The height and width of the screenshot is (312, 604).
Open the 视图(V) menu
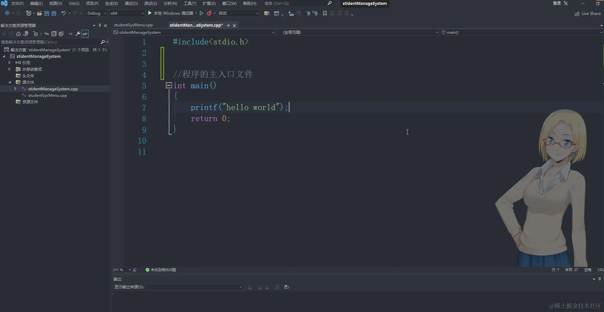[55, 4]
